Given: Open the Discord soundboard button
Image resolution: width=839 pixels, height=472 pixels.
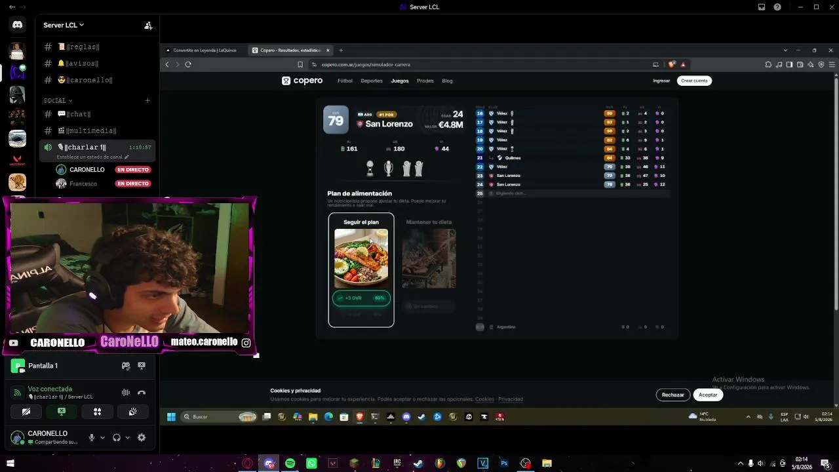Looking at the screenshot, I should [132, 412].
